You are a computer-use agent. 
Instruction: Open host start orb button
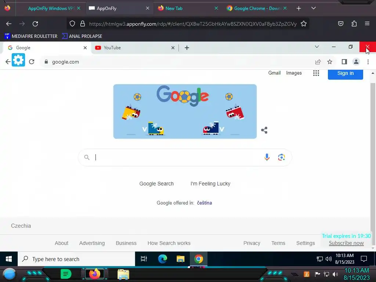(x=10, y=274)
